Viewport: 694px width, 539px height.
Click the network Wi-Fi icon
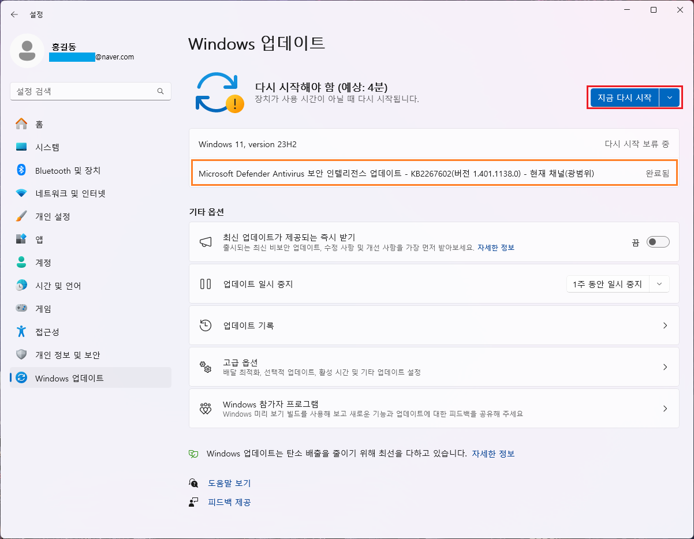pyautogui.click(x=21, y=193)
